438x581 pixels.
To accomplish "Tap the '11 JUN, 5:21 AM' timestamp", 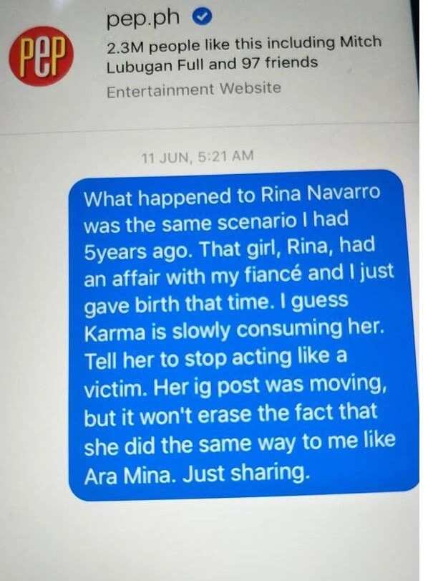I will tap(198, 157).
